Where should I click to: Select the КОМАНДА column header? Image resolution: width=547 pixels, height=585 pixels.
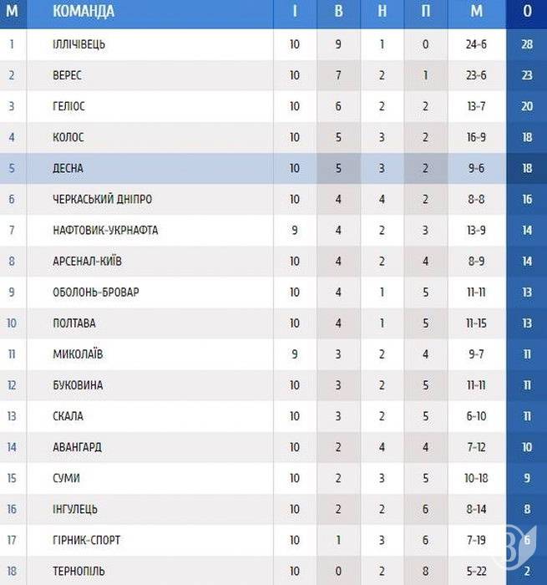(x=84, y=11)
